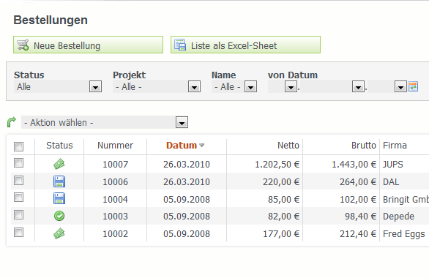Toggle the select-all checkbox in table header

click(18, 146)
